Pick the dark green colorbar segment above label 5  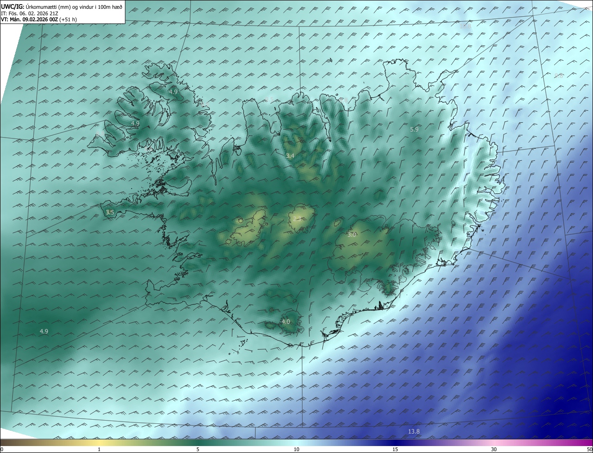point(198,442)
